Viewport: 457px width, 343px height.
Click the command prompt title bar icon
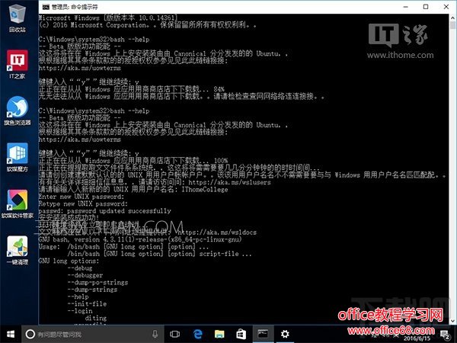click(46, 7)
